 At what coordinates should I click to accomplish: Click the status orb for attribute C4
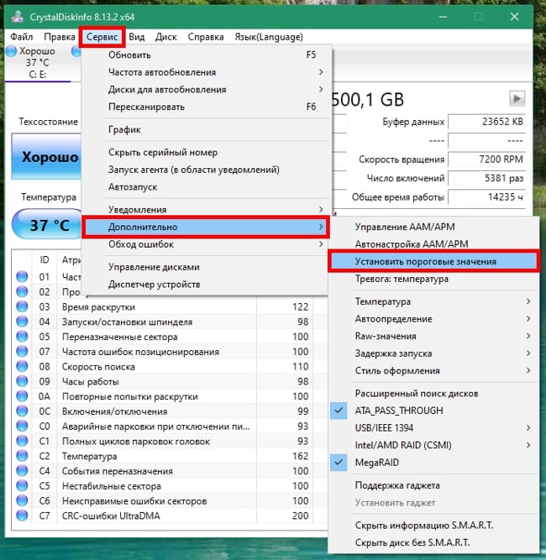coord(22,471)
